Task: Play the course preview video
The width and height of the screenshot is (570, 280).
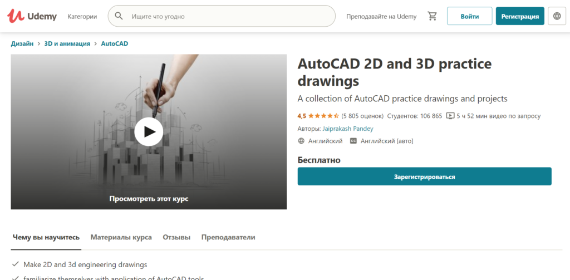Action: tap(149, 132)
